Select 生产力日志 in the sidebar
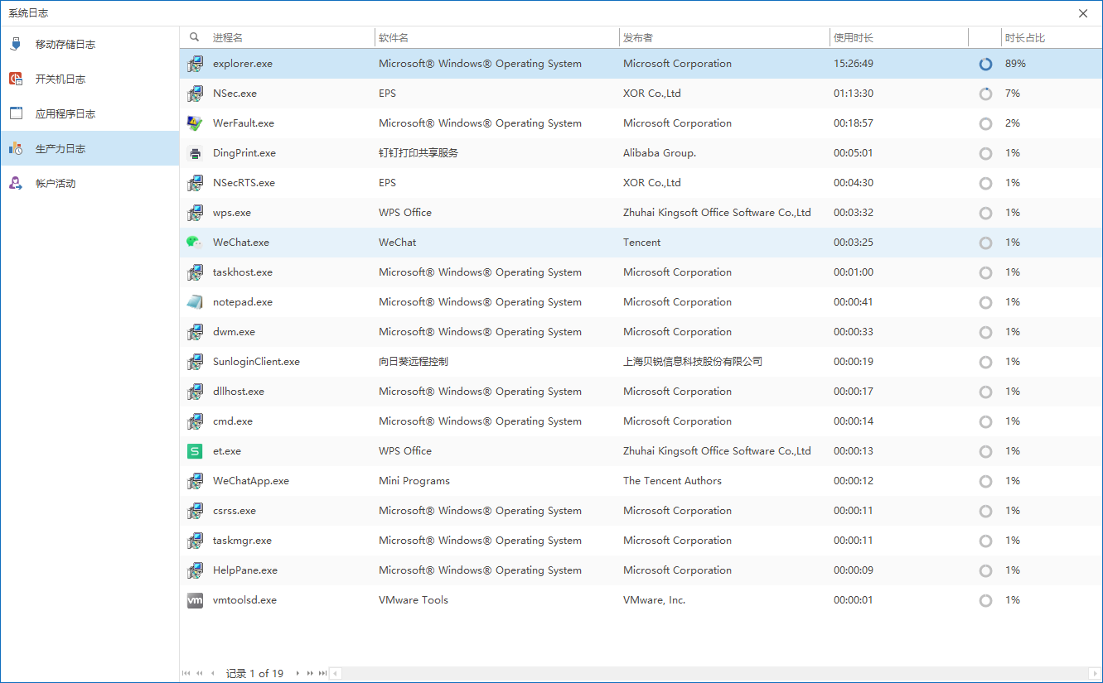Viewport: 1103px width, 683px height. 89,149
